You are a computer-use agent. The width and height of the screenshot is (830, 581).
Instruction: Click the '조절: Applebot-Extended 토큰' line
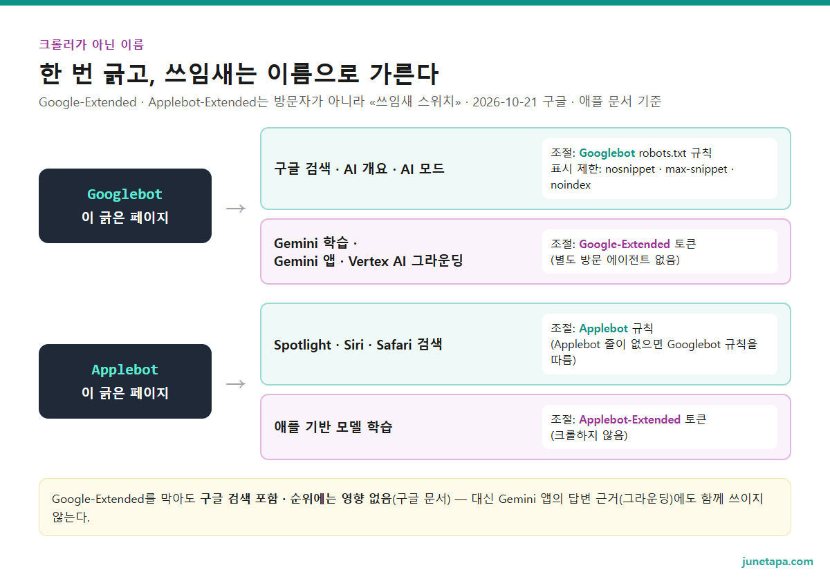628,419
